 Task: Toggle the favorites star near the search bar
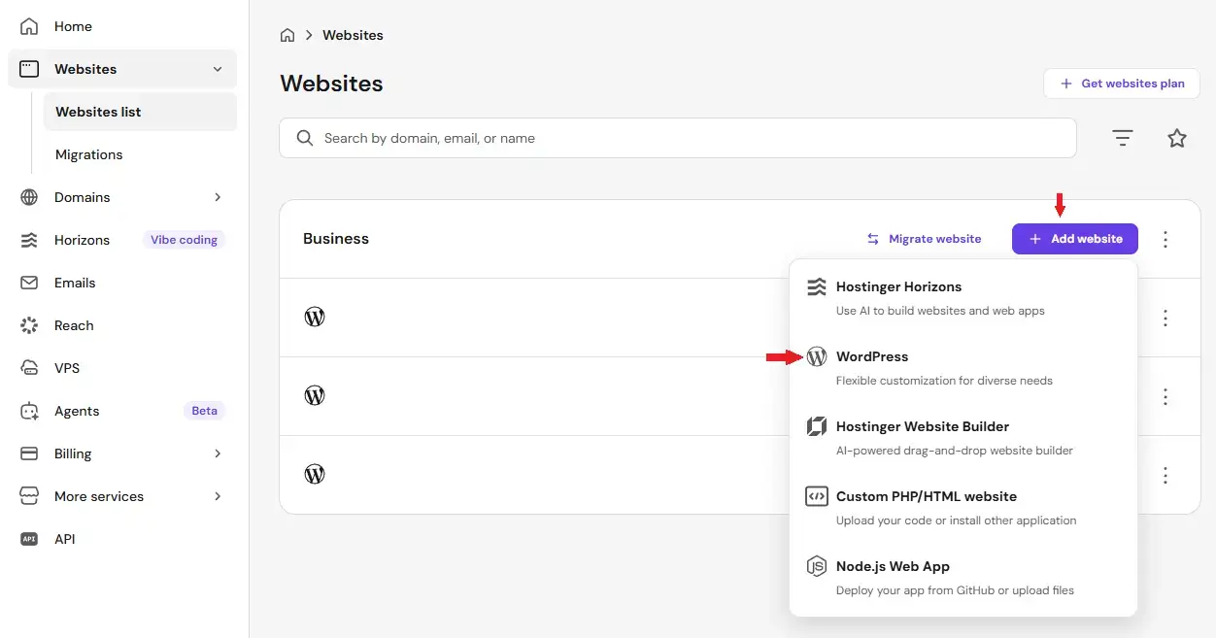pyautogui.click(x=1177, y=138)
